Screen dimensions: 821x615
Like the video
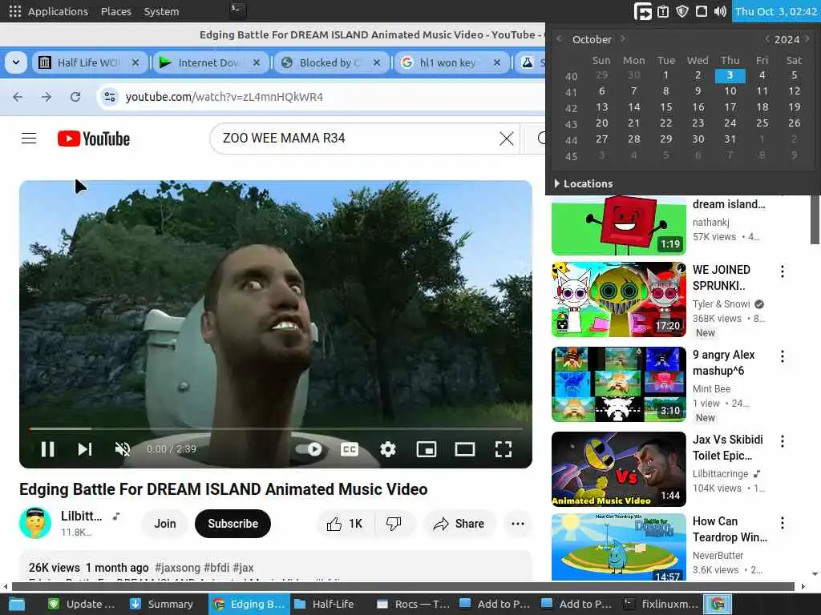[x=346, y=524]
